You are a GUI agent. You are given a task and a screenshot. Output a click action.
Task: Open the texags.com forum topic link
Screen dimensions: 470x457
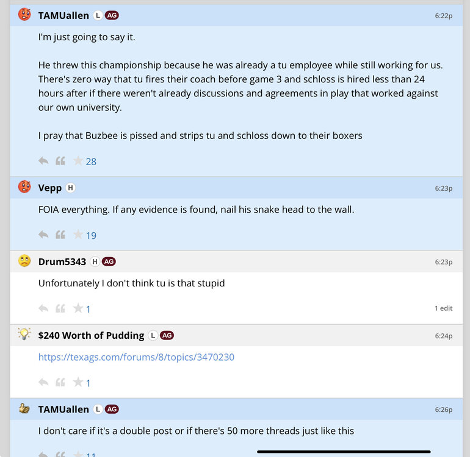[x=136, y=357]
